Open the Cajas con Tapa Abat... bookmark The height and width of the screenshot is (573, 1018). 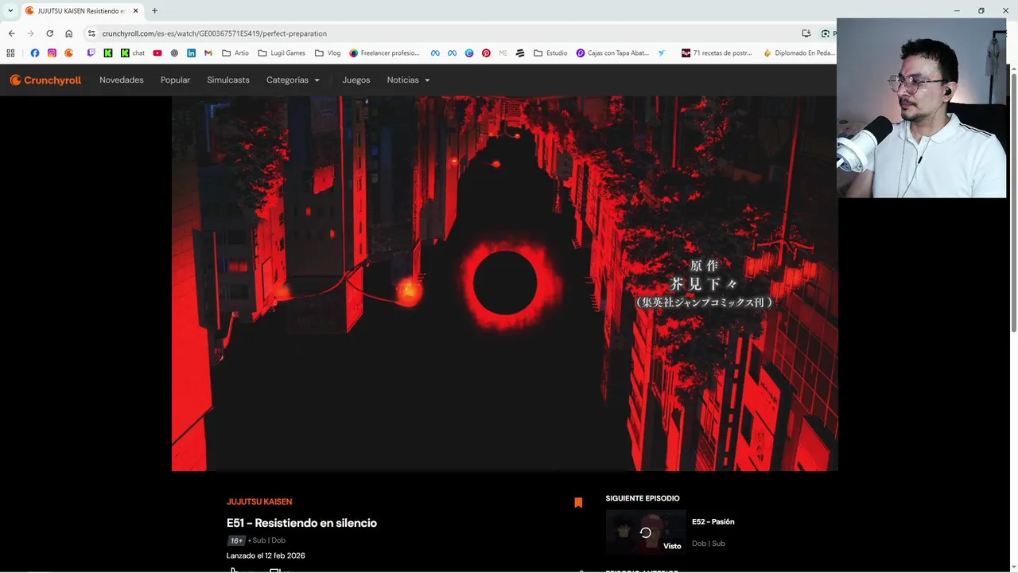pyautogui.click(x=612, y=53)
